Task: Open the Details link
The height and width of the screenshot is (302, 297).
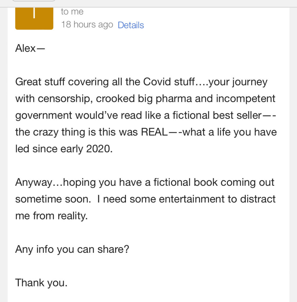Action: pyautogui.click(x=131, y=25)
